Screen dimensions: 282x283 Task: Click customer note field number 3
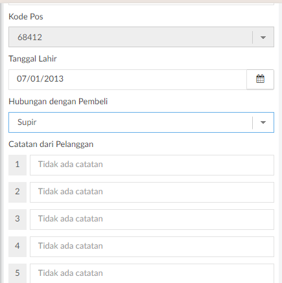152,220
